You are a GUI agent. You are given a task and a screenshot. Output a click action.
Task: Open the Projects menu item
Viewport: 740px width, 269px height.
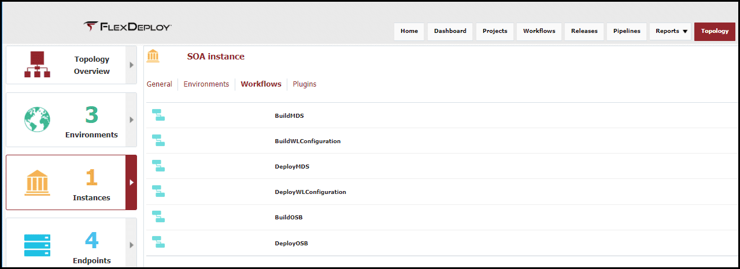coord(495,31)
